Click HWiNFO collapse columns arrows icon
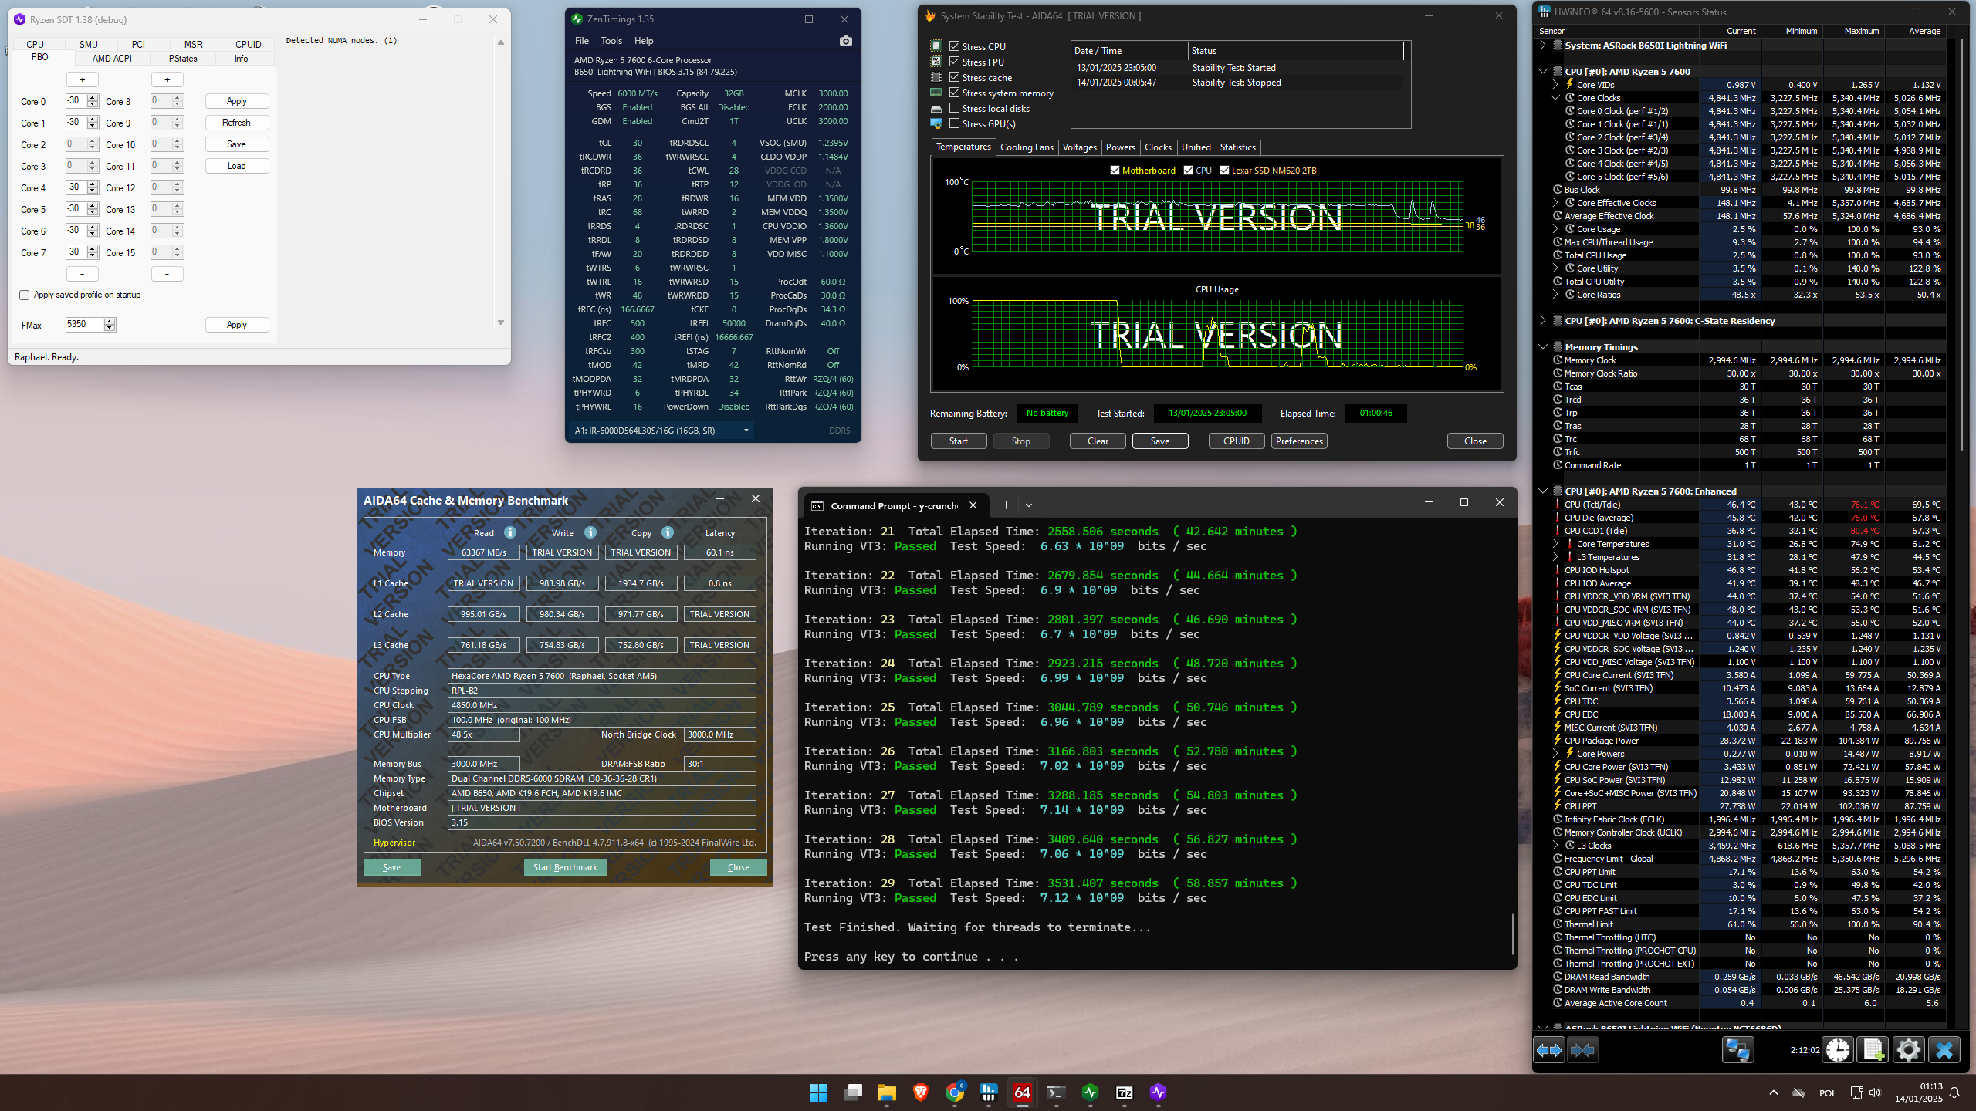 click(x=1582, y=1050)
